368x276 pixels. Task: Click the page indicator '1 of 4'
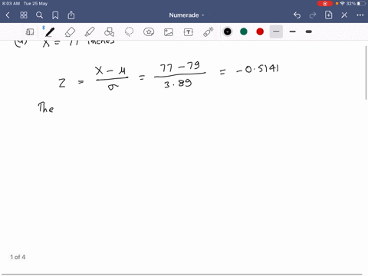point(18,257)
